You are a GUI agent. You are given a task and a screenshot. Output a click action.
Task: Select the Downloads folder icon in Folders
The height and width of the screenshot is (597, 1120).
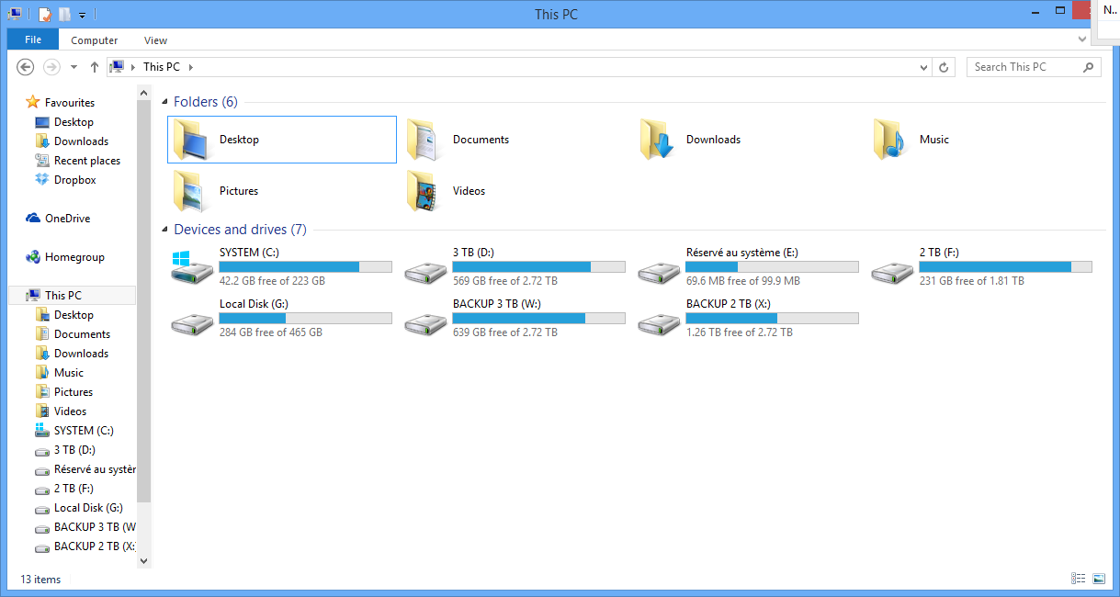click(x=658, y=140)
